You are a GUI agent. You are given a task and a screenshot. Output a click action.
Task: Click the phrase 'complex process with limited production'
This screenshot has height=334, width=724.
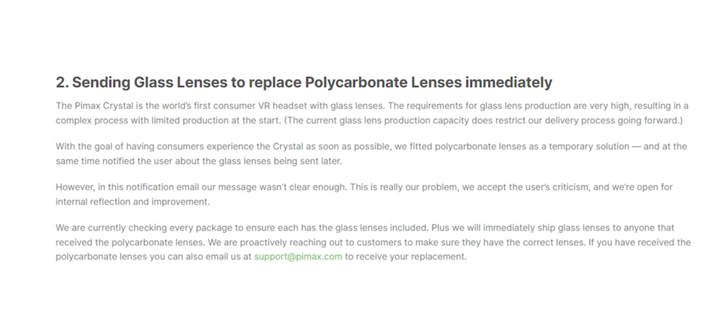coord(143,119)
